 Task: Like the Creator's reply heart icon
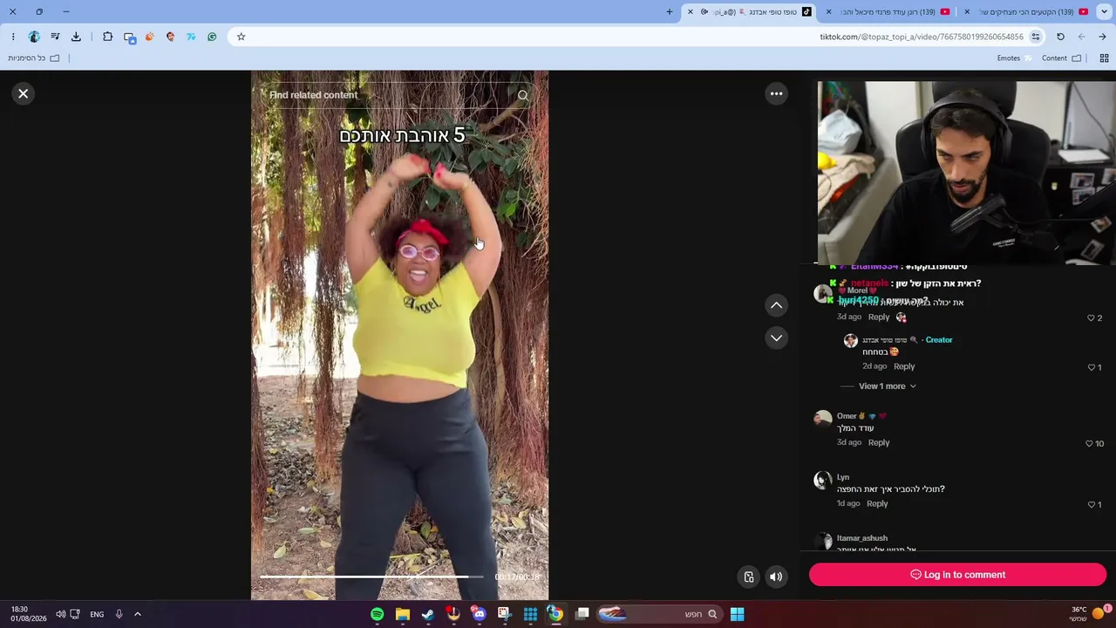point(1092,367)
